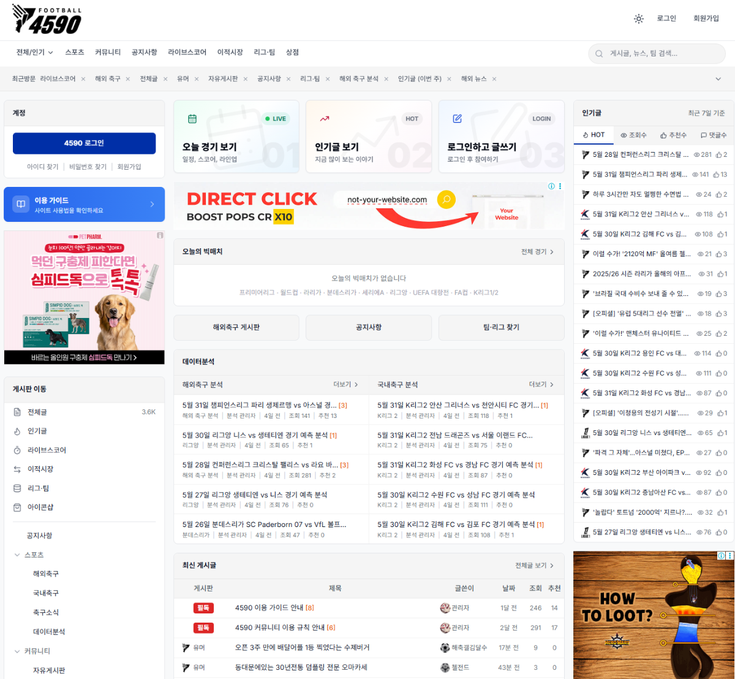735x679 pixels.
Task: Click the swap arrows icon beside 이적시장
Action: 17,469
